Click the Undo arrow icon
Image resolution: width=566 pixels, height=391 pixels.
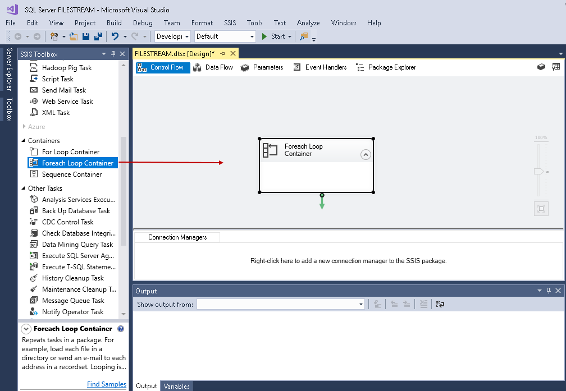point(115,36)
